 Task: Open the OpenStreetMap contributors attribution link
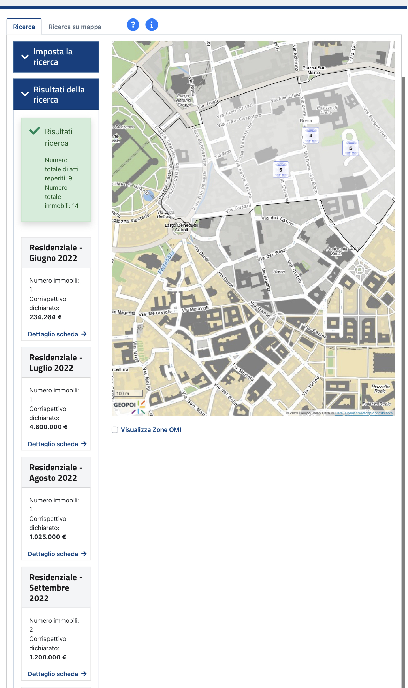(369, 413)
